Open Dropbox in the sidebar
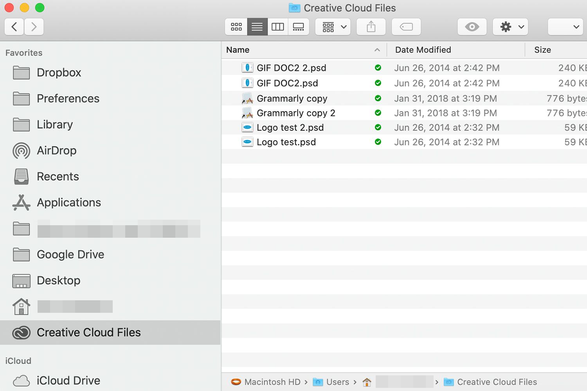Screen dimensions: 587x391 click(110, 72)
